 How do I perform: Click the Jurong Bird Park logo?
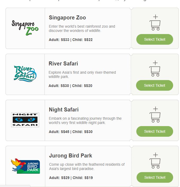click(25, 166)
